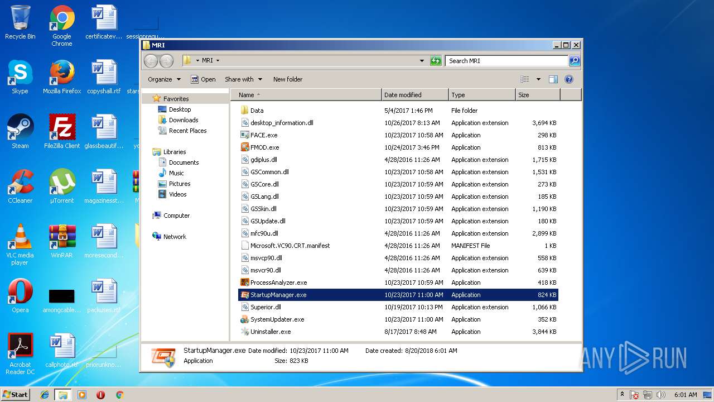Expand the MRI breadcrumb arrow
Viewport: 714px width, 402px height.
click(x=218, y=61)
